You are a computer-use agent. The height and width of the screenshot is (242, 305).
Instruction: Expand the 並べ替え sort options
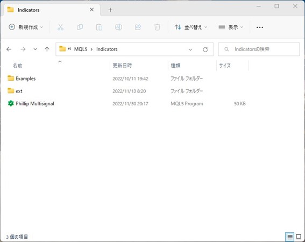191,27
